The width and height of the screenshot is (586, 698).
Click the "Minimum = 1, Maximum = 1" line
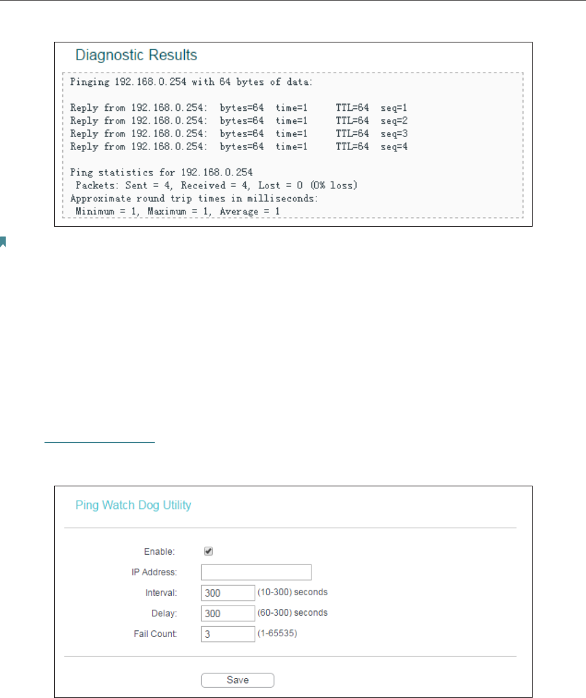[x=177, y=211]
